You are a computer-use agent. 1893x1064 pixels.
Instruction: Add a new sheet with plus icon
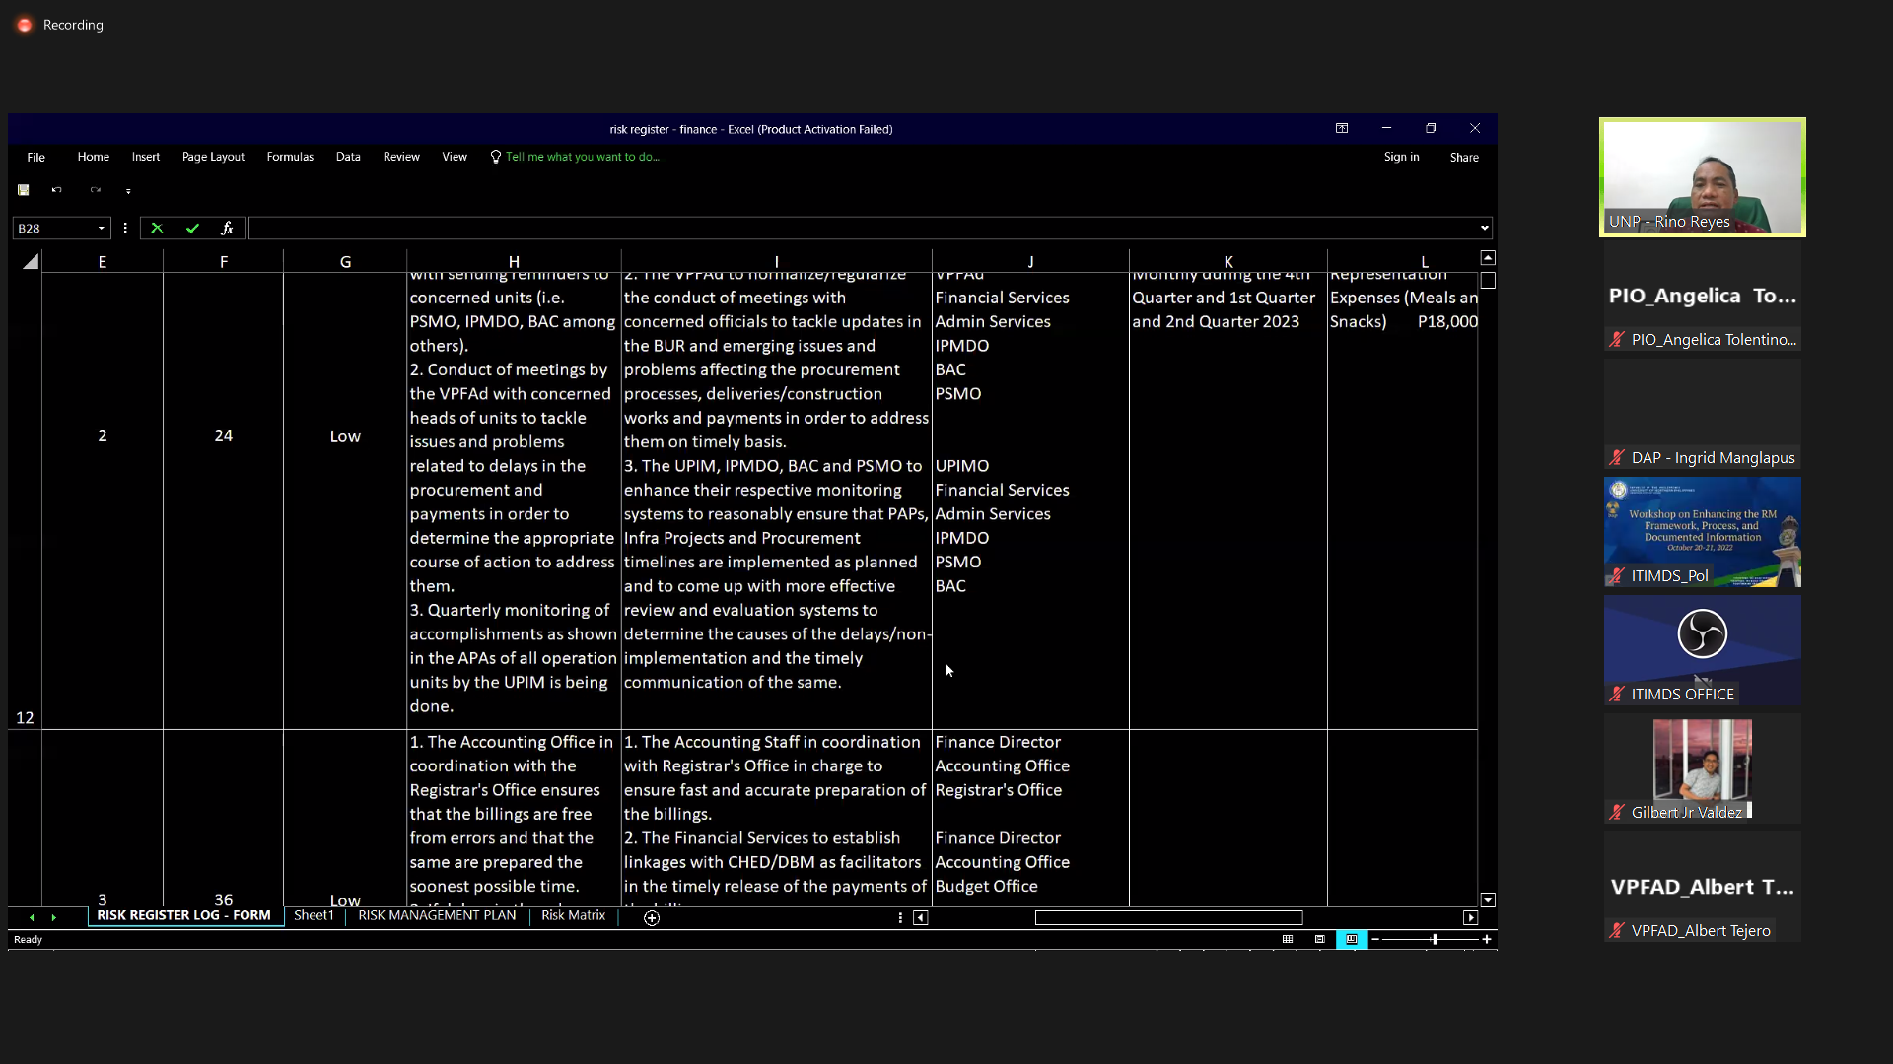pos(652,918)
